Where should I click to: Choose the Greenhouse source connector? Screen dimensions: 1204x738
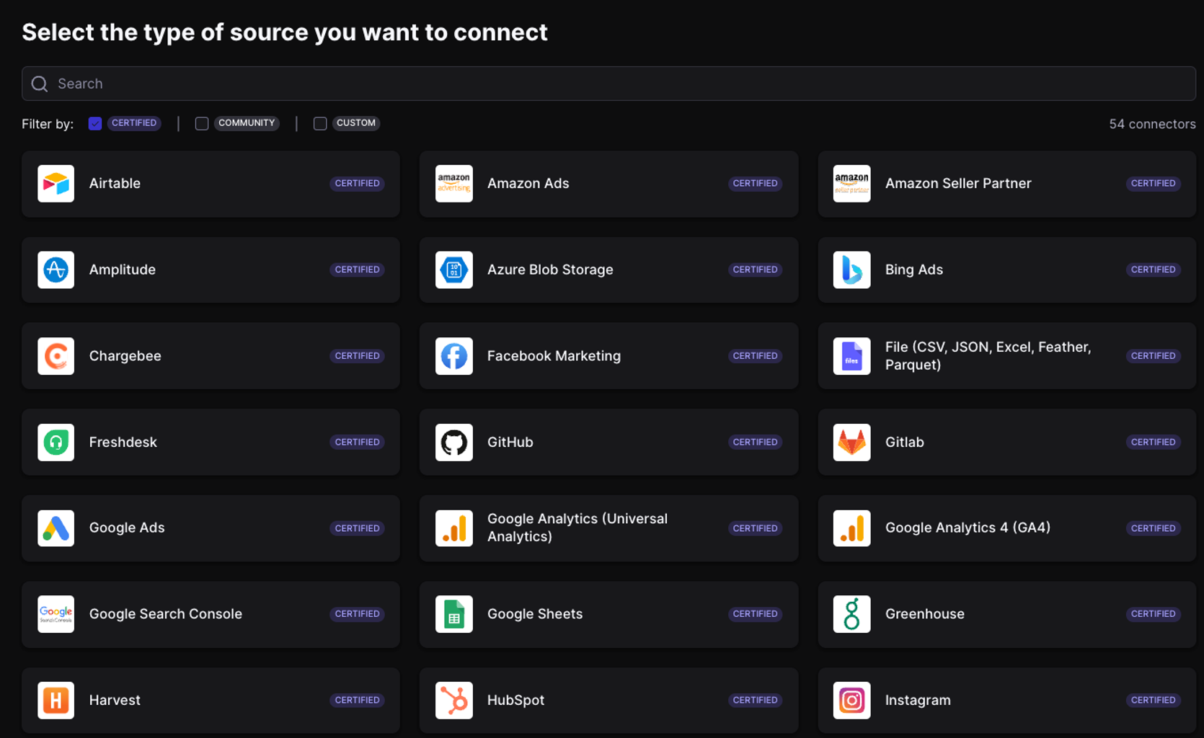pyautogui.click(x=1006, y=614)
